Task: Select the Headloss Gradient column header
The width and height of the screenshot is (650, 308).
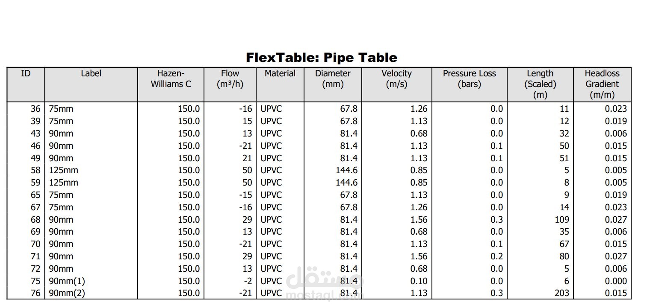Action: (x=602, y=84)
